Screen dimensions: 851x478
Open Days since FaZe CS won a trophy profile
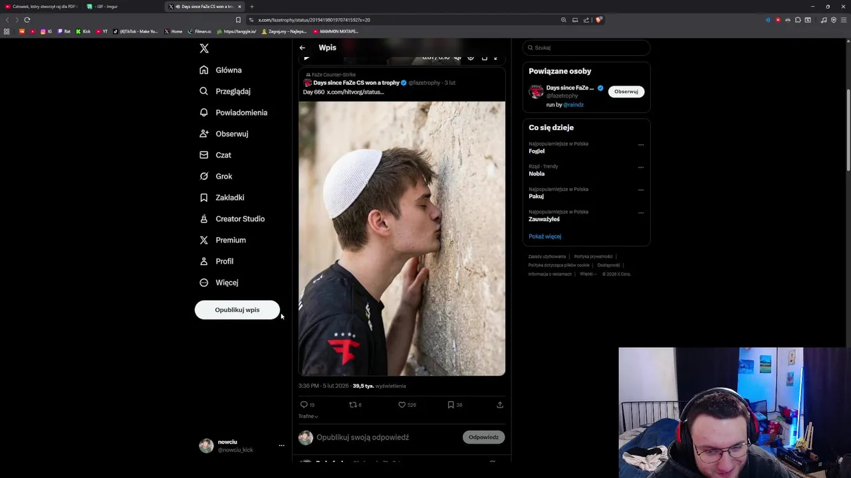[356, 83]
